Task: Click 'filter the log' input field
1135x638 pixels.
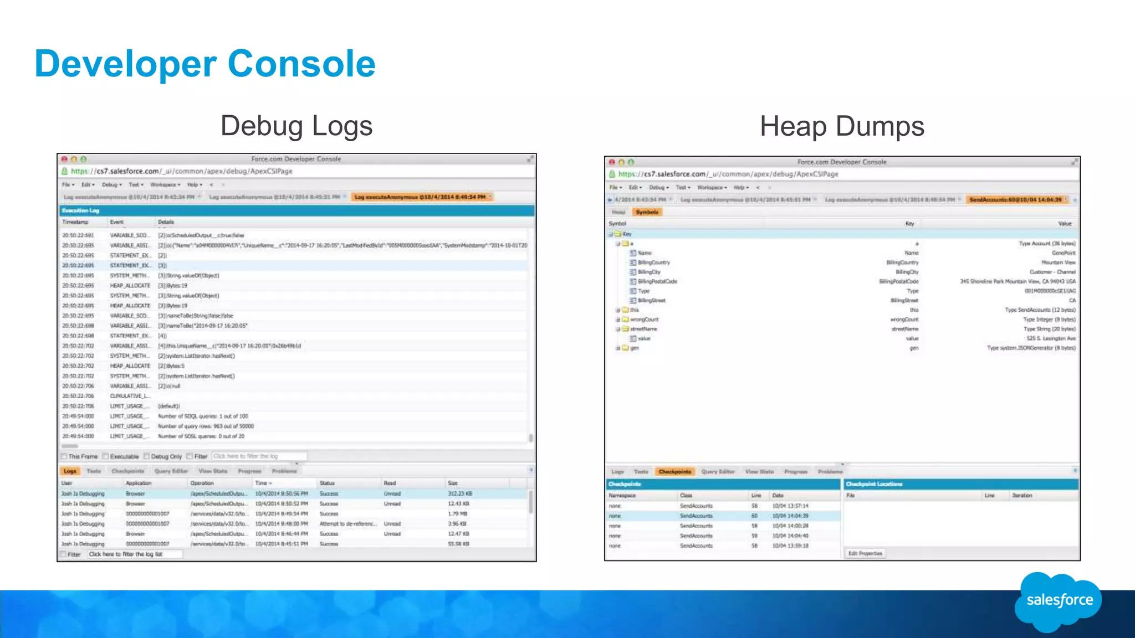Action: pyautogui.click(x=259, y=456)
